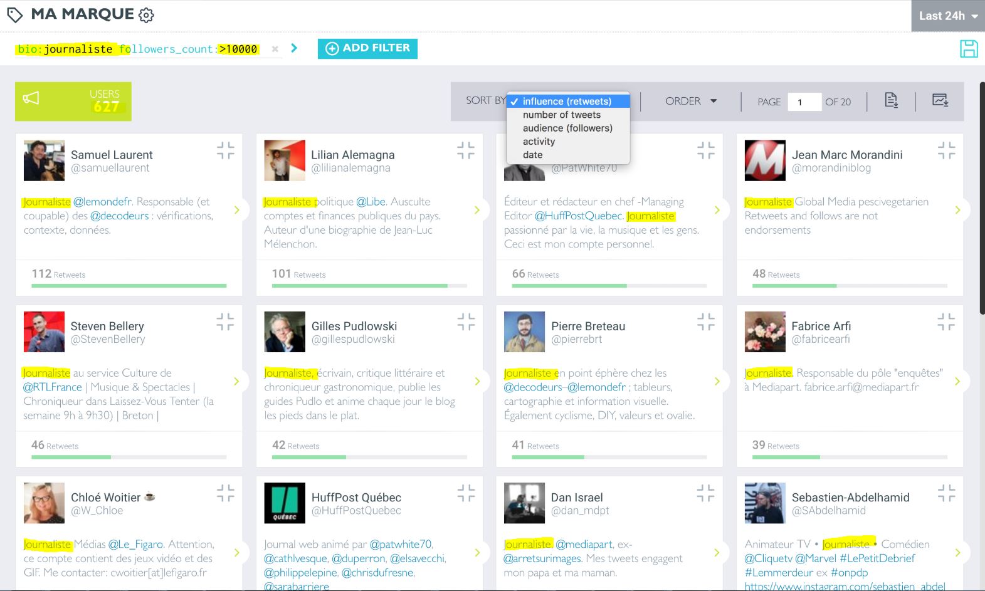Open @RTLFrance link in Steven Bellery's bio
985x591 pixels.
tap(53, 387)
